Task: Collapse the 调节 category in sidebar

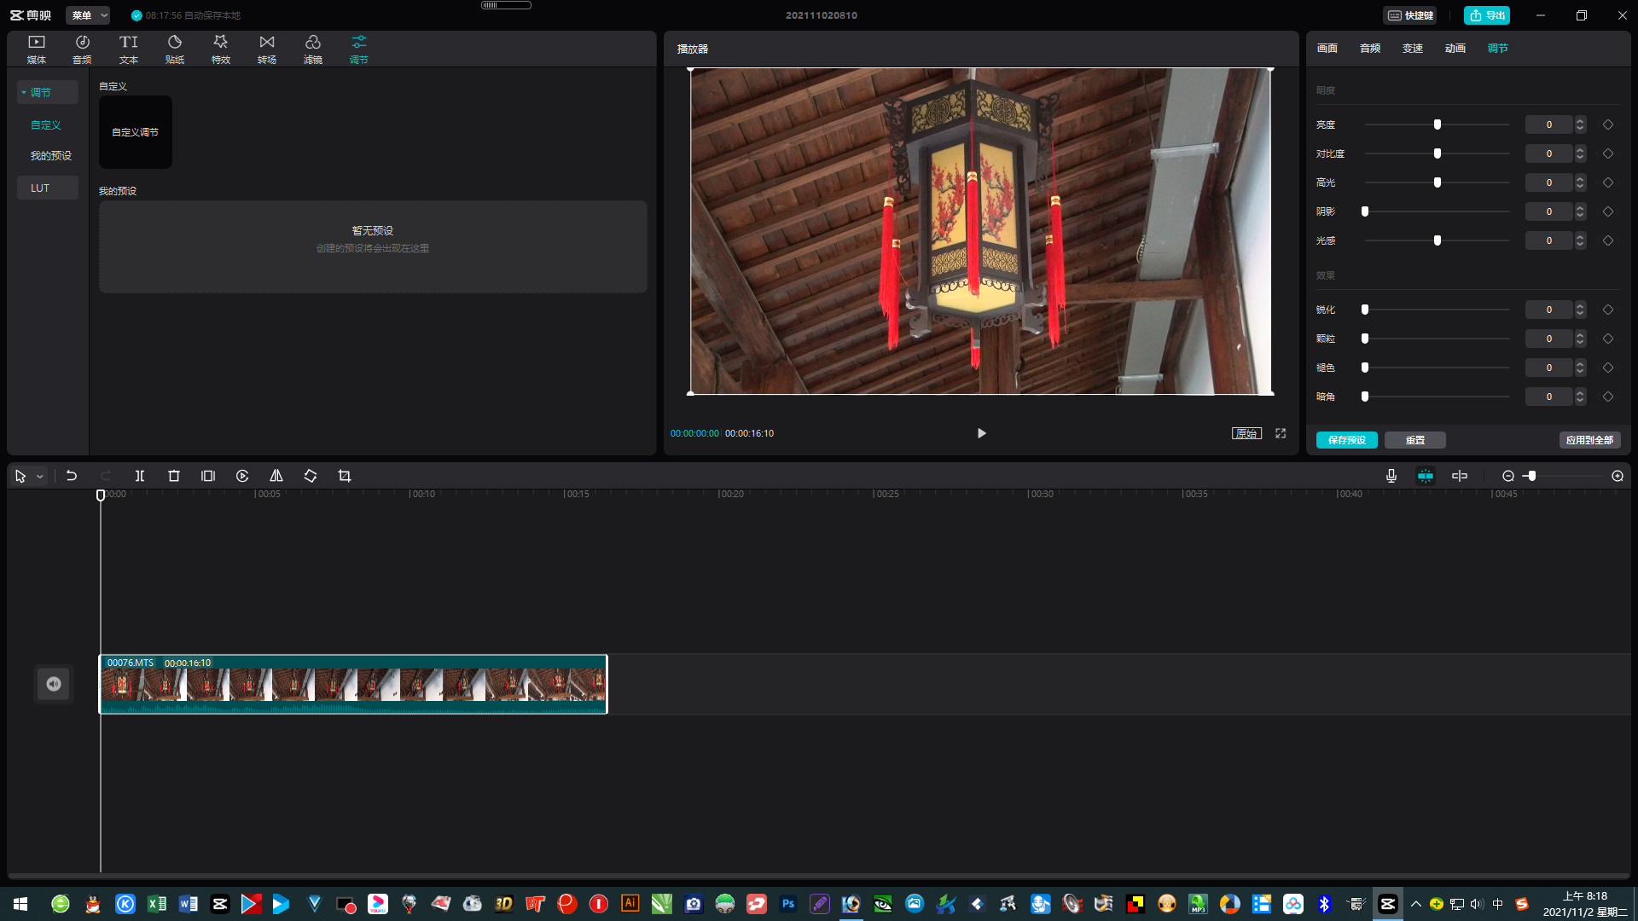Action: coord(48,92)
